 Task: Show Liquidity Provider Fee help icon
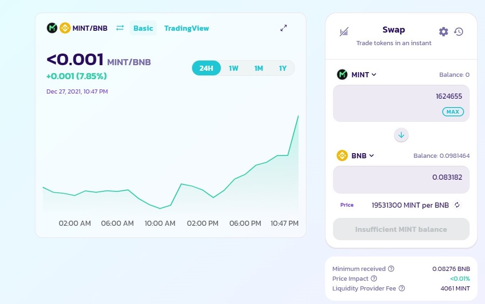click(401, 288)
